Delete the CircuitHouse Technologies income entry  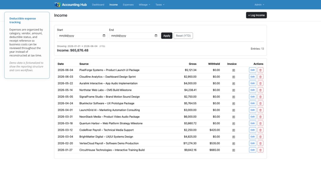click(x=260, y=150)
